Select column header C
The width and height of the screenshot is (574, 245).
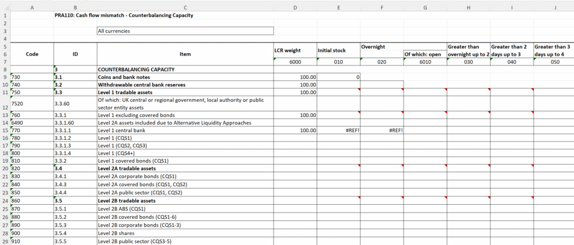(x=185, y=7)
